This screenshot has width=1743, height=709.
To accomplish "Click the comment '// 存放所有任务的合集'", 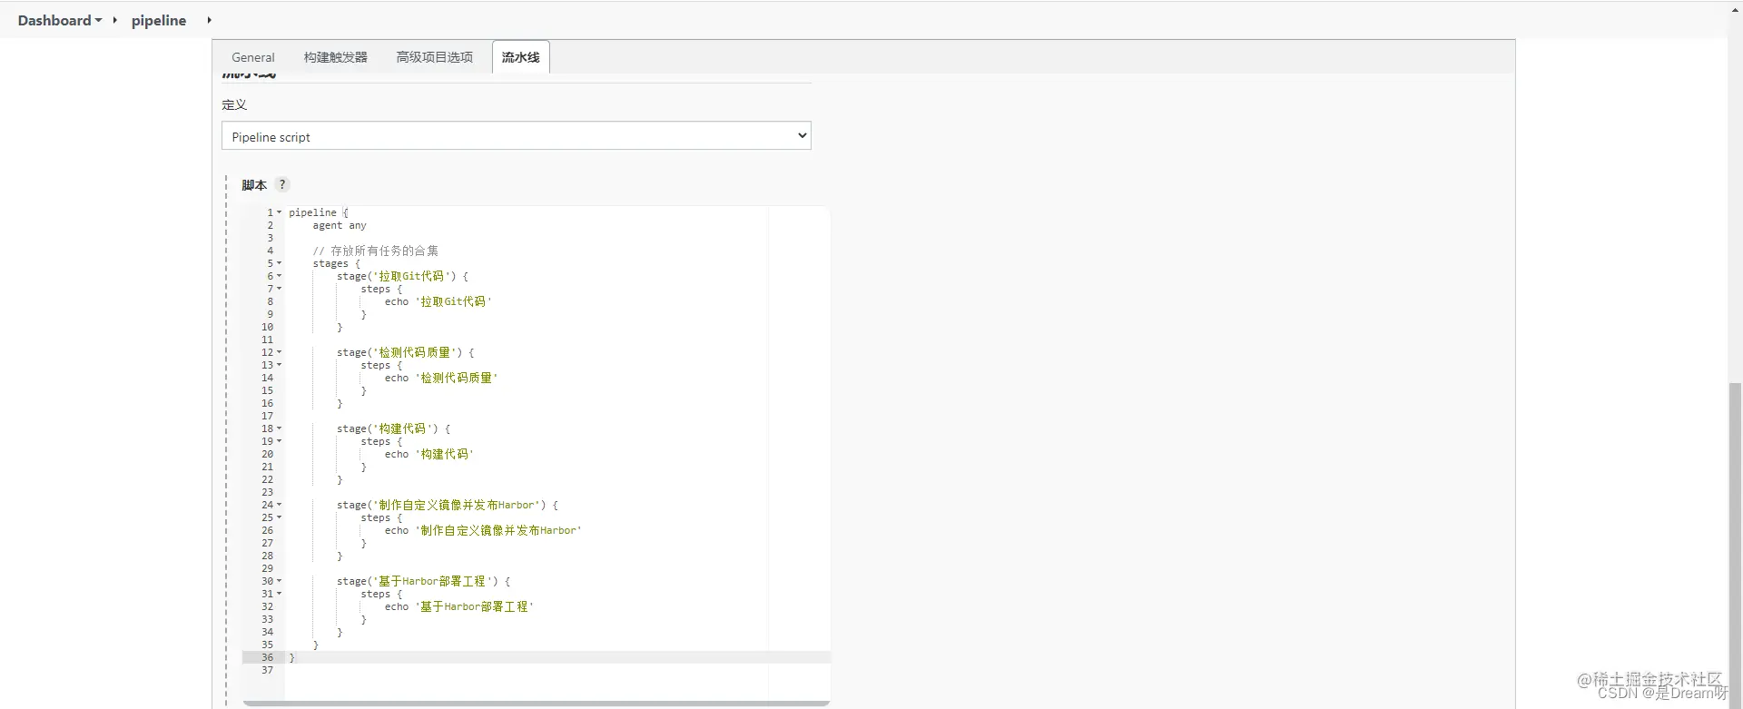I will pos(376,251).
